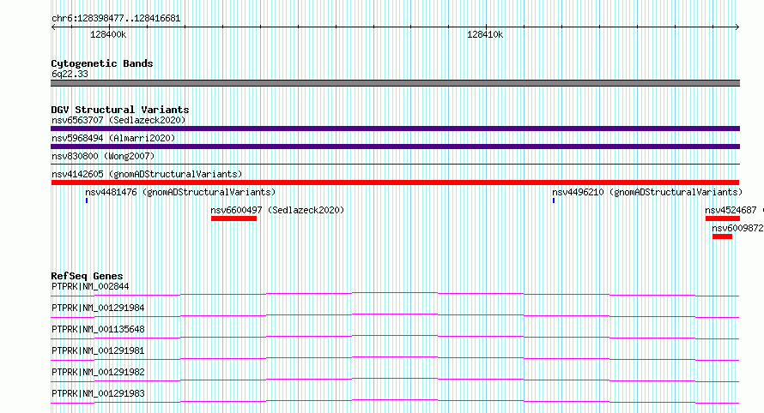
Task: Click the left arrow of the ruler
Action: (53, 27)
